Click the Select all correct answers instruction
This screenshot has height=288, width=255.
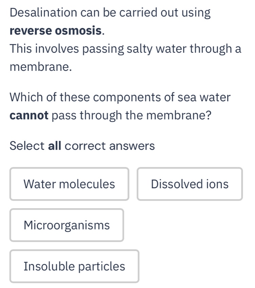click(81, 146)
